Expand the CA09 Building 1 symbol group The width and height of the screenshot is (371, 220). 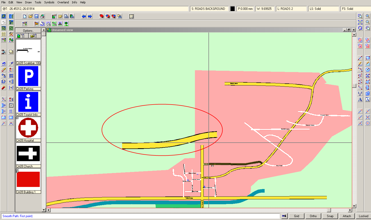pos(17,170)
